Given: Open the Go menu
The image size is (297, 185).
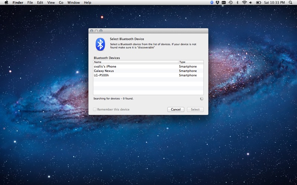Looking at the screenshot, I should click(61, 3).
